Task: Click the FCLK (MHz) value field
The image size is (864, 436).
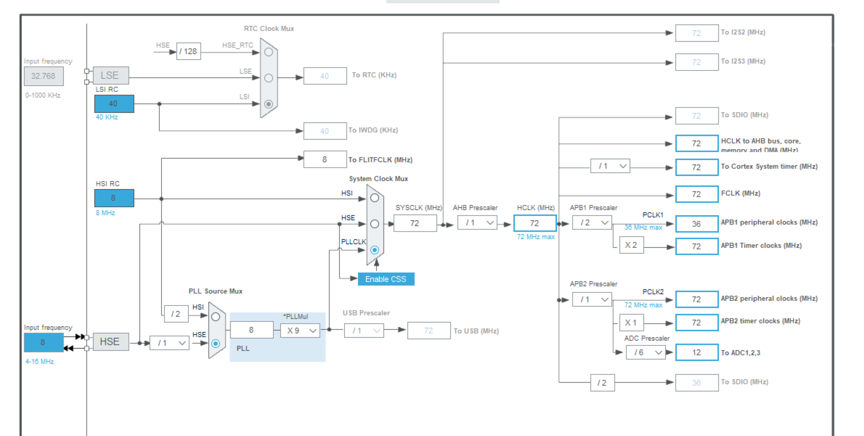Action: pyautogui.click(x=697, y=194)
